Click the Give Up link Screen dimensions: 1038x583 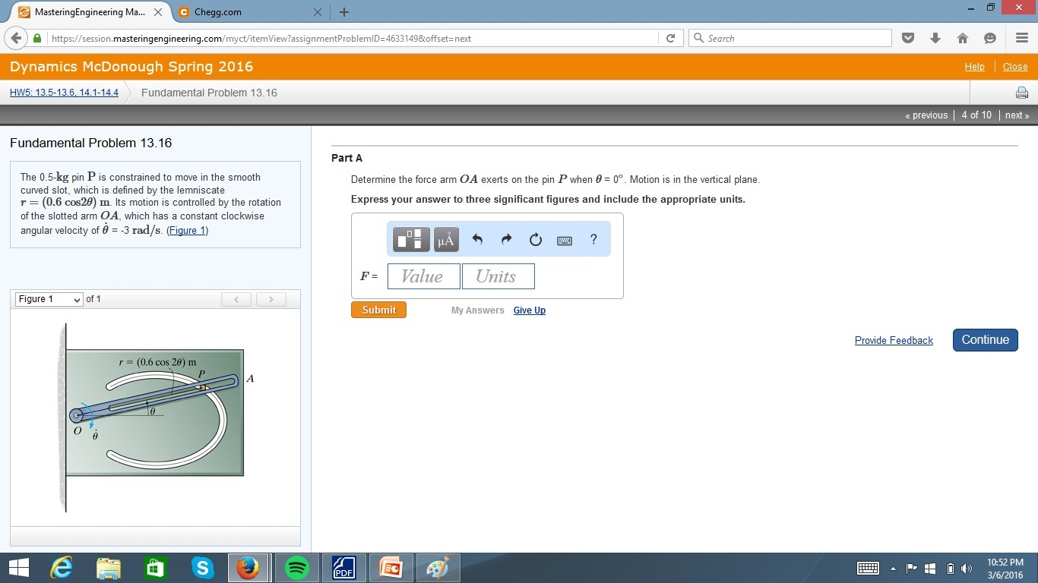[529, 310]
